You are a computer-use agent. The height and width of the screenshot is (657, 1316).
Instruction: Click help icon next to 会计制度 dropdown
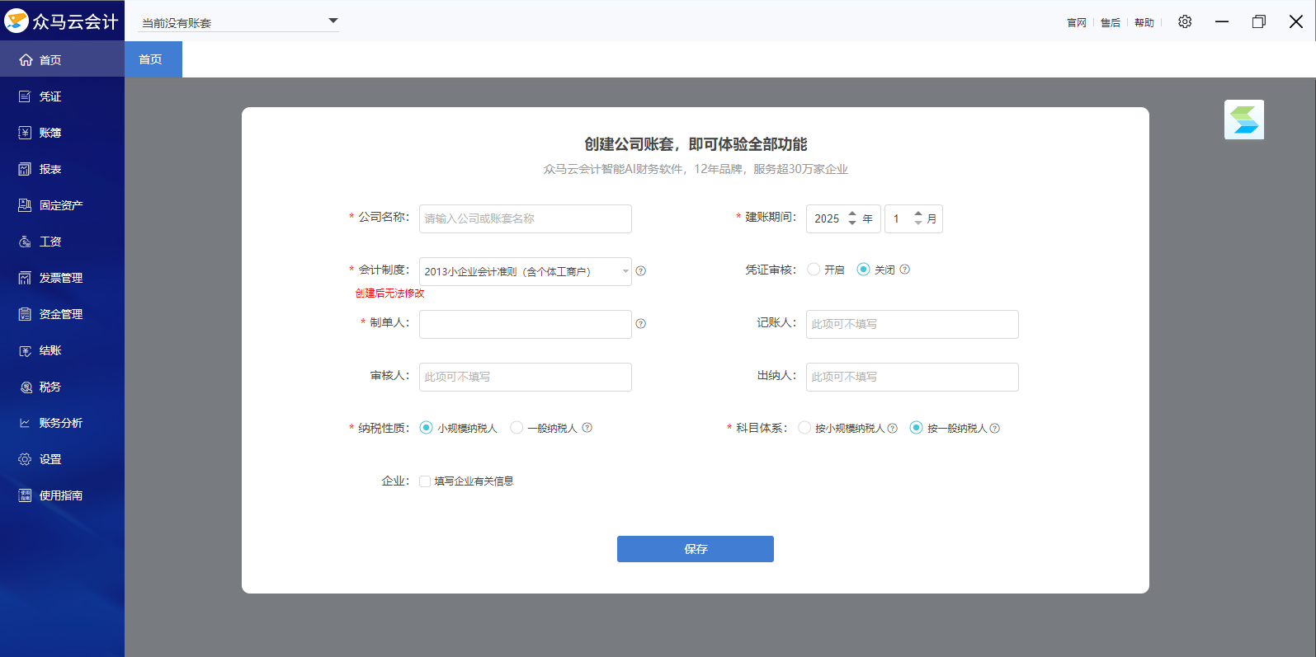[641, 271]
